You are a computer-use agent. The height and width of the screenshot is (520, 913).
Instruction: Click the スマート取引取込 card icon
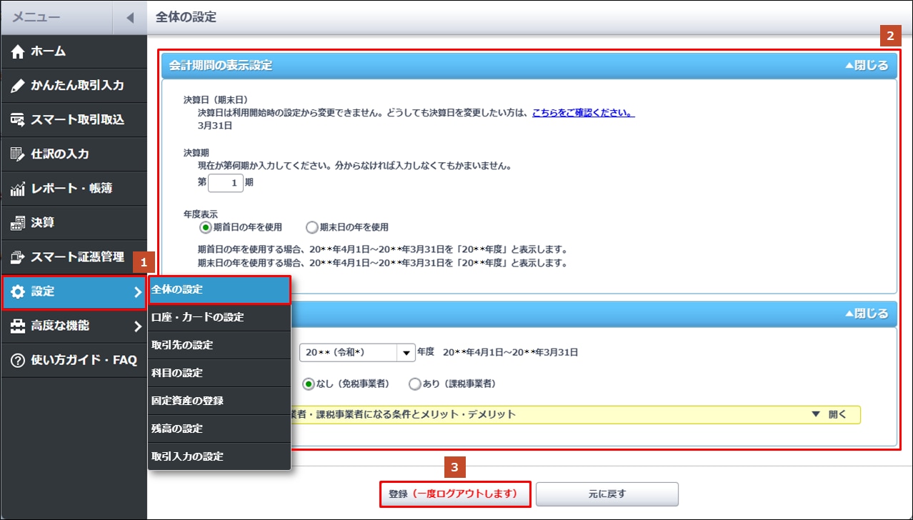[x=18, y=120]
